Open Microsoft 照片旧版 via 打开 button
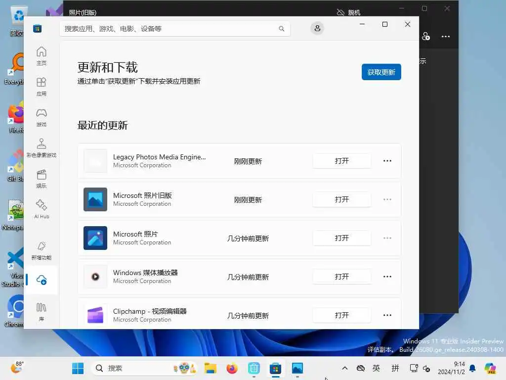 (341, 199)
